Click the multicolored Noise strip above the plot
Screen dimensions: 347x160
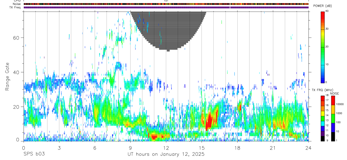pyautogui.click(x=166, y=4)
